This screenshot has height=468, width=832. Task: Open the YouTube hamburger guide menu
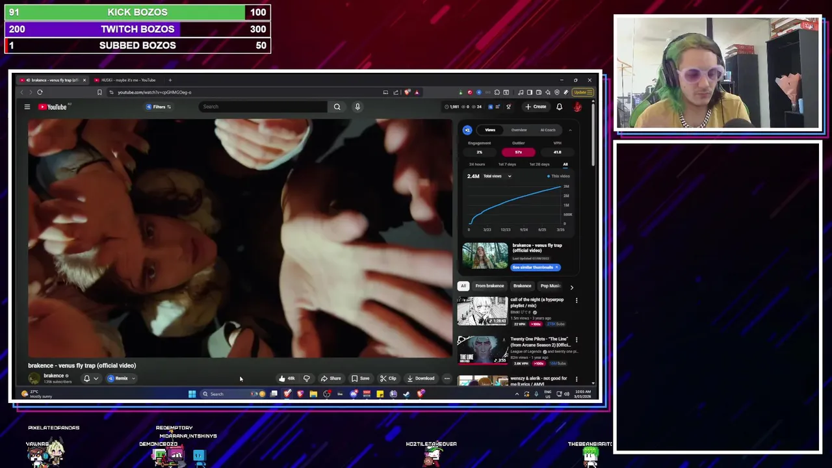pos(27,107)
